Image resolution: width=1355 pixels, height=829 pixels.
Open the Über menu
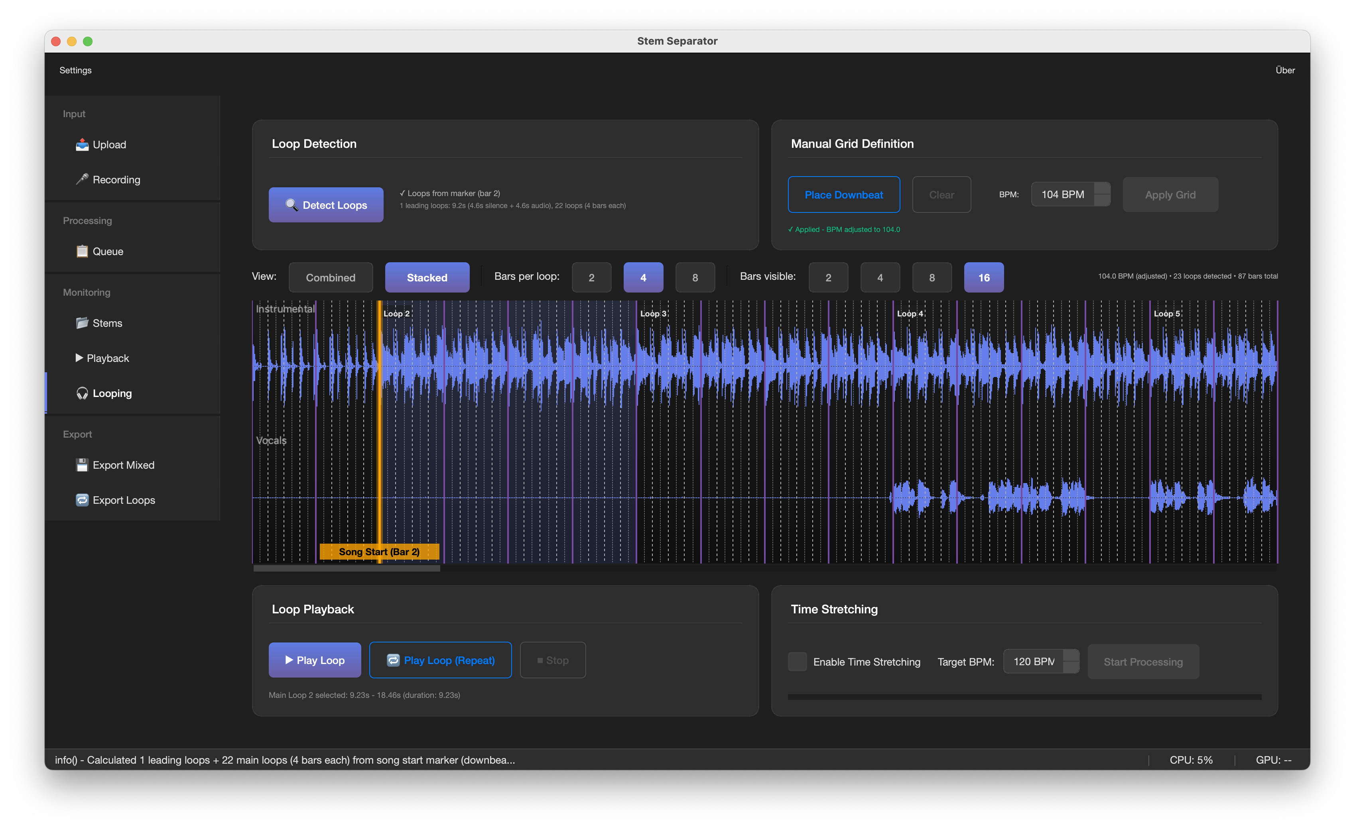point(1284,71)
